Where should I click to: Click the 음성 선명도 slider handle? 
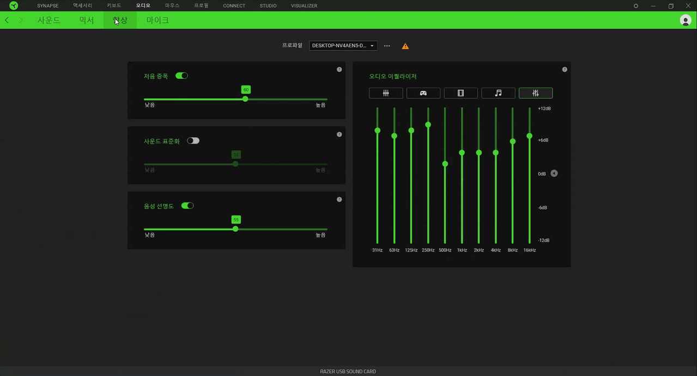click(235, 229)
